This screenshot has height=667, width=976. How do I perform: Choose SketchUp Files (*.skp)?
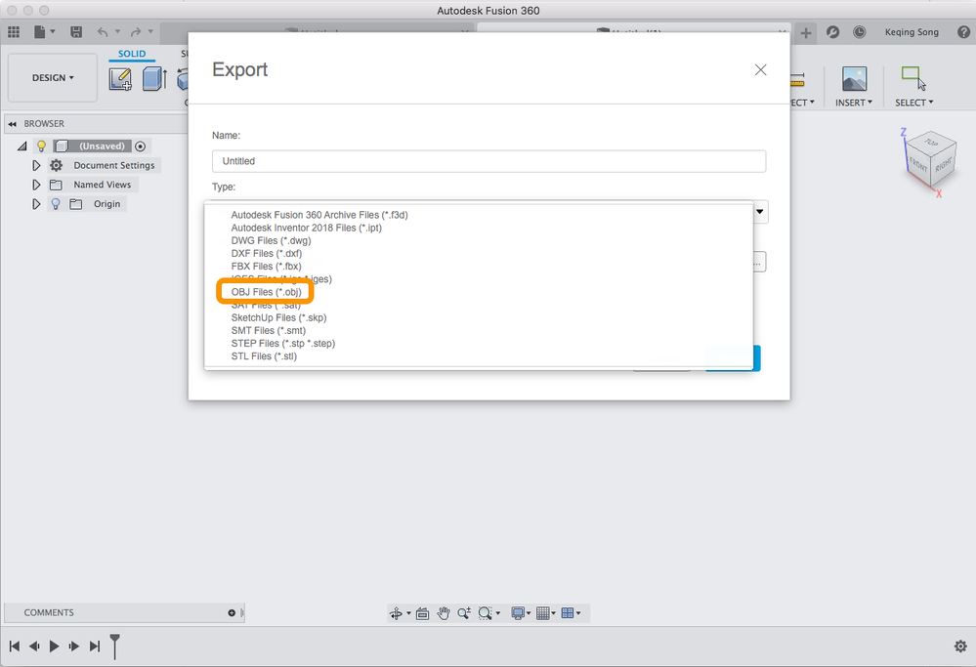(x=278, y=317)
